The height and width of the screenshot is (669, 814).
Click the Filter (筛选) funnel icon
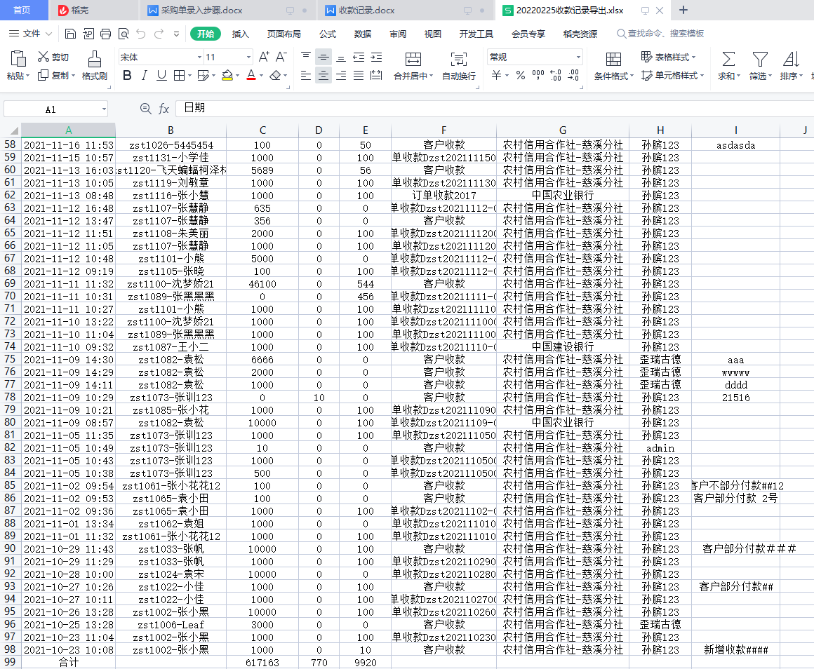[759, 59]
